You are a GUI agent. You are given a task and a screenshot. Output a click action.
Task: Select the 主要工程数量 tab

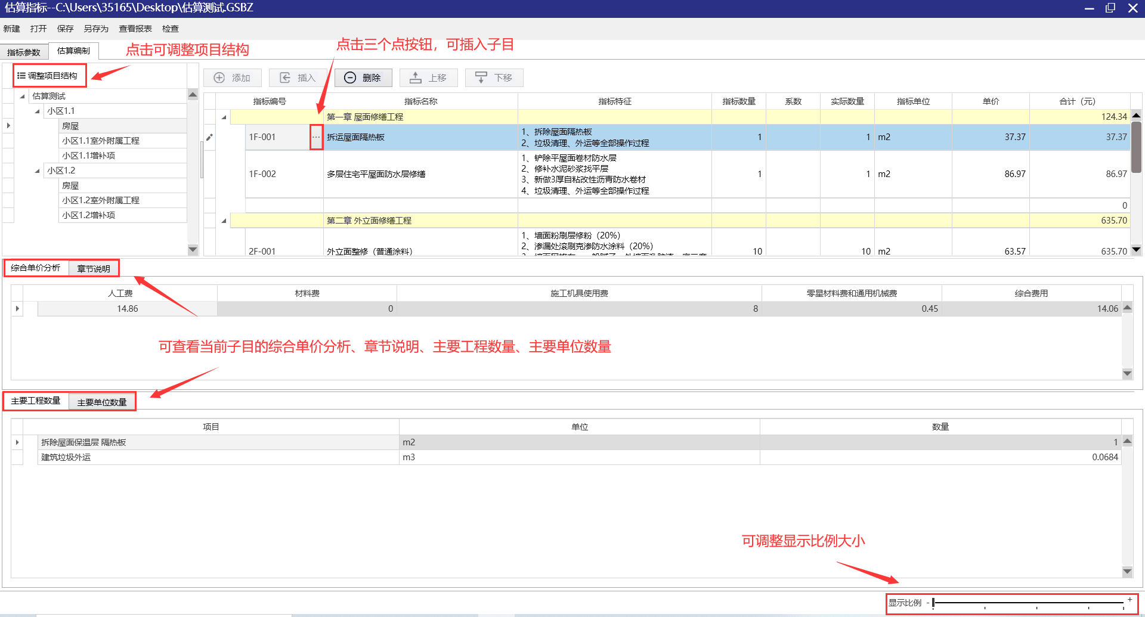(x=36, y=401)
